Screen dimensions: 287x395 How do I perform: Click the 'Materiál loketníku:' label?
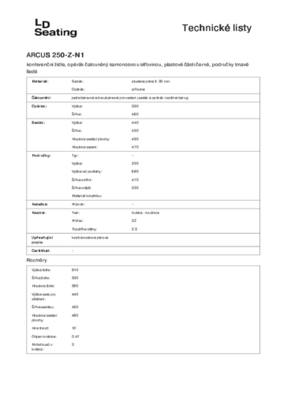click(87, 196)
